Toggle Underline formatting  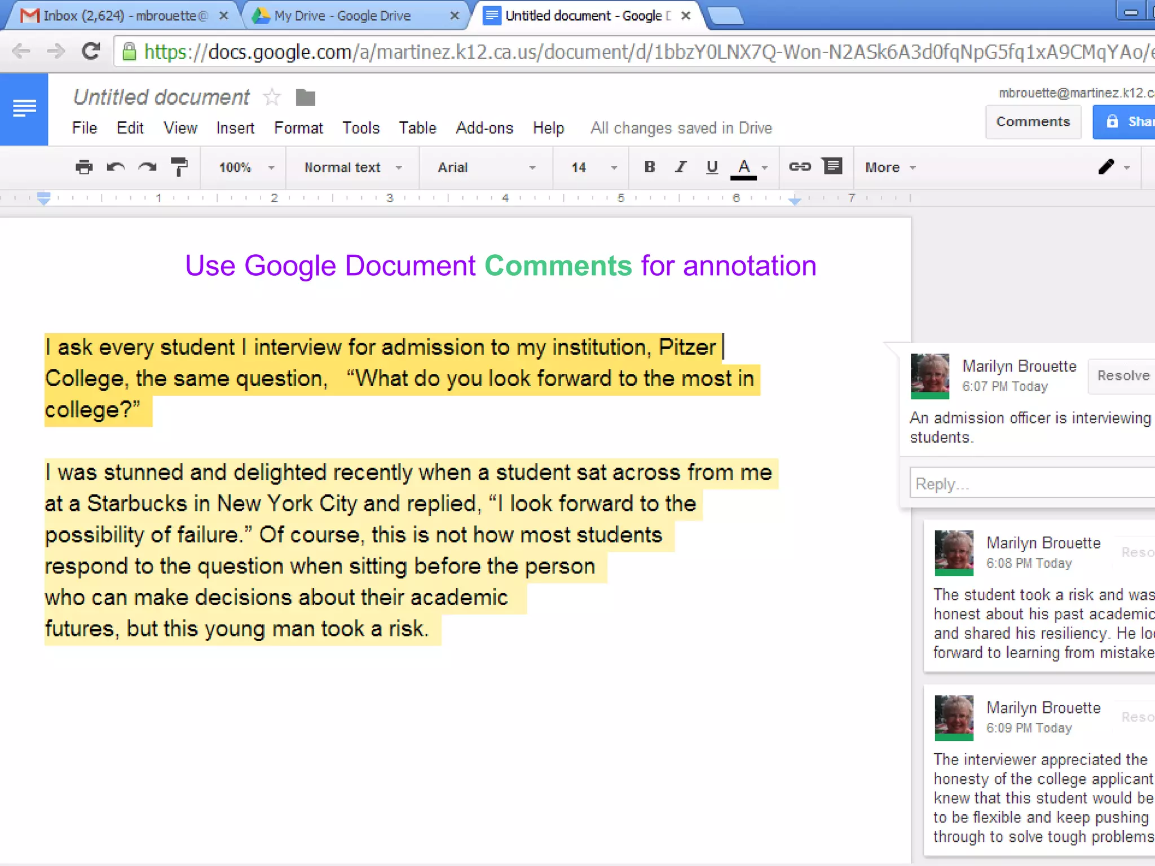pyautogui.click(x=712, y=167)
